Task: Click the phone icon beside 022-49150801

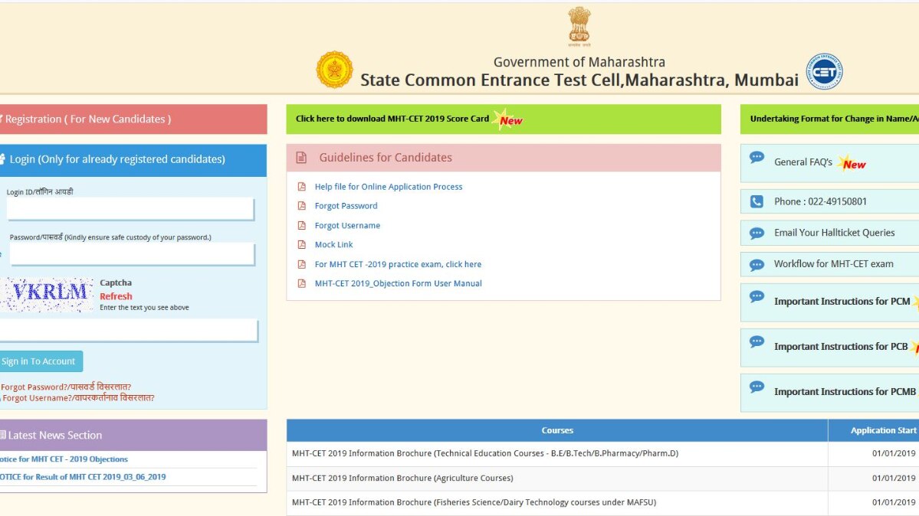Action: [x=757, y=201]
